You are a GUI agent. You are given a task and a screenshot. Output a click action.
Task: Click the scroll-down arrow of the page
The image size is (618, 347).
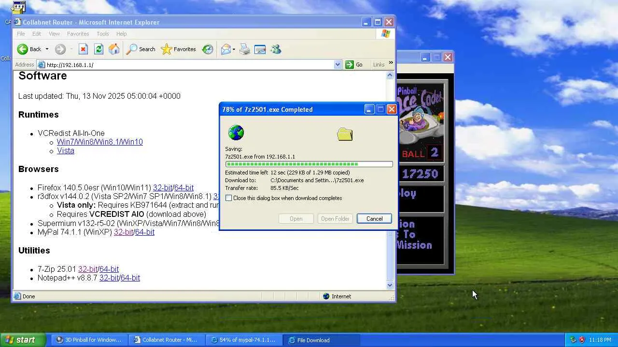[390, 285]
